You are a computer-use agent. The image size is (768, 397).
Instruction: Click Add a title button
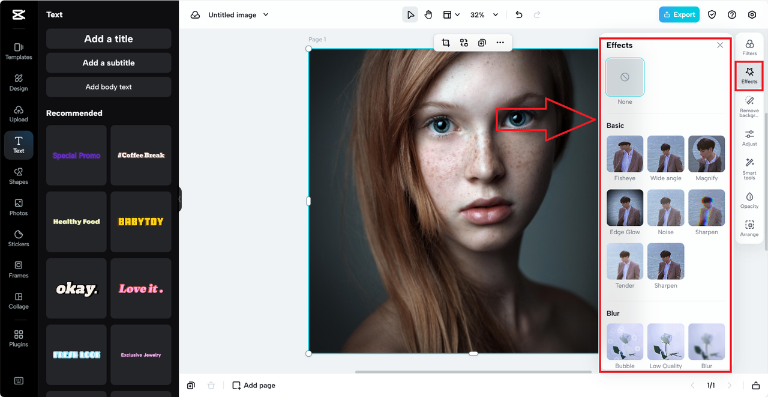(x=109, y=38)
